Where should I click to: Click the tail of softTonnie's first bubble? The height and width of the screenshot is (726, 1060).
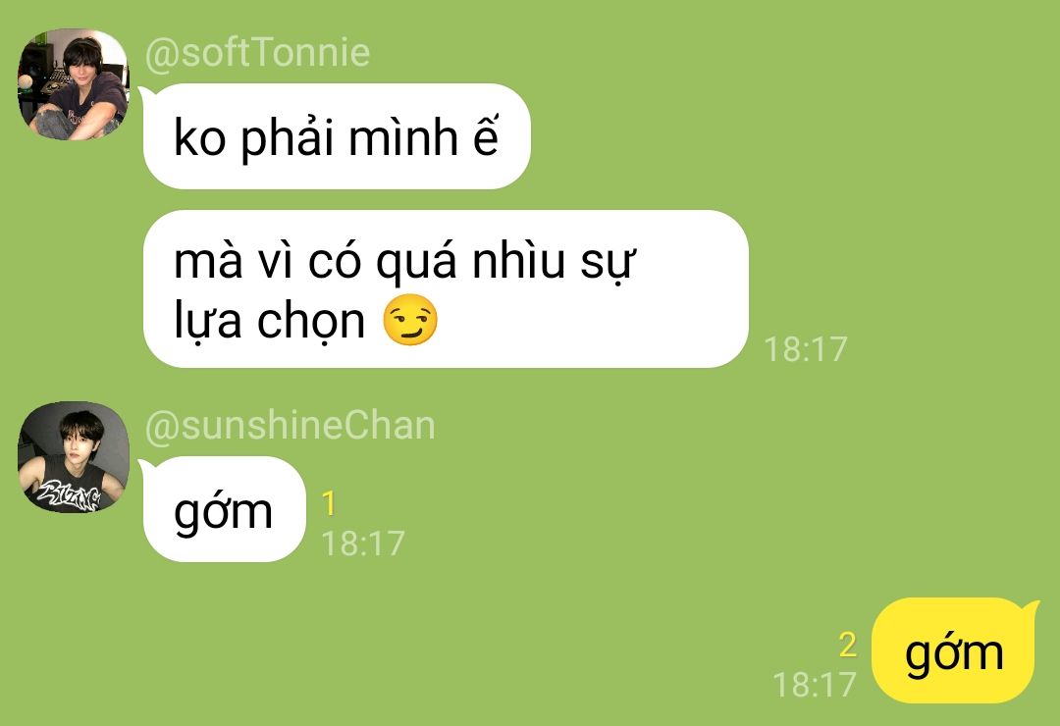tap(143, 96)
